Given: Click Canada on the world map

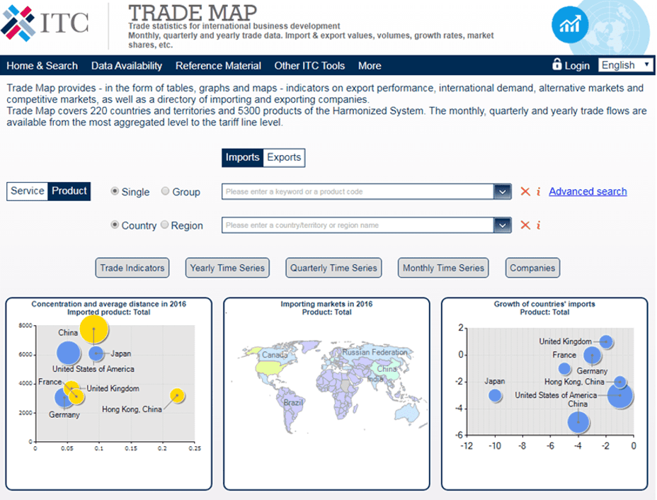Looking at the screenshot, I should (x=275, y=355).
